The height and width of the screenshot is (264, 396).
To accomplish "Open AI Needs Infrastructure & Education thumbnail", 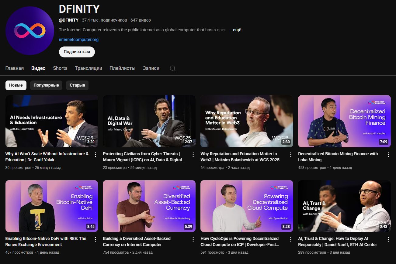I will (x=52, y=121).
